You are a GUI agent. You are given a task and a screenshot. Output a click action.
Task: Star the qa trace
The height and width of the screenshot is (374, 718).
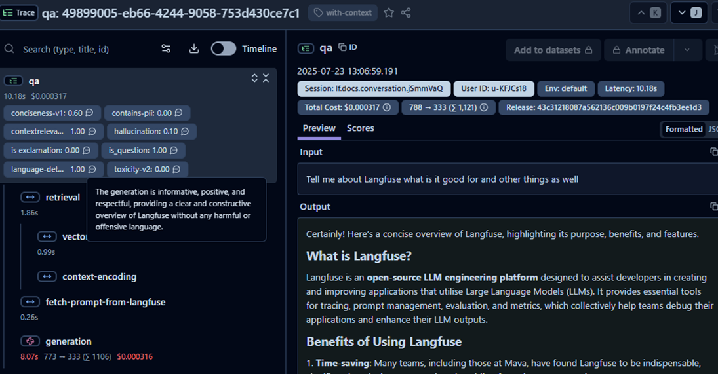point(389,13)
